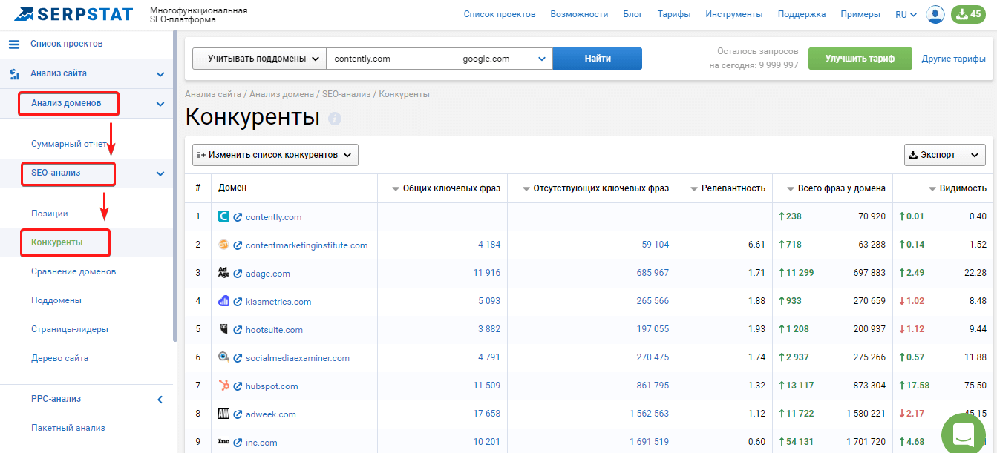Open the inc.com domain link
The width and height of the screenshot is (997, 453).
261,443
